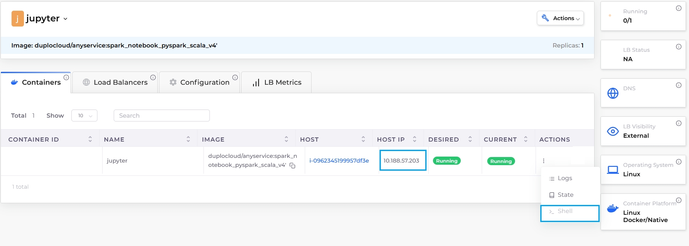Screen dimensions: 689x246
Task: Open the Configuration tab
Action: (199, 82)
